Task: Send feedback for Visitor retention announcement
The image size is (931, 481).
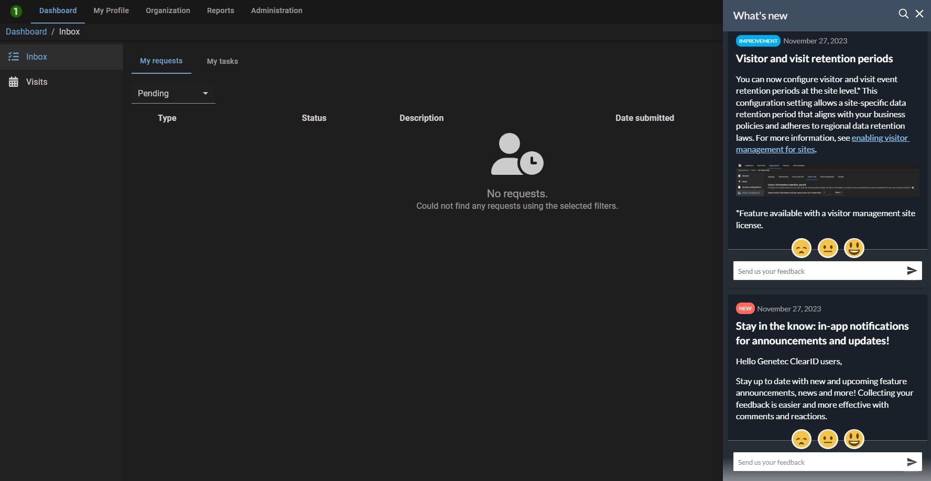Action: 912,271
